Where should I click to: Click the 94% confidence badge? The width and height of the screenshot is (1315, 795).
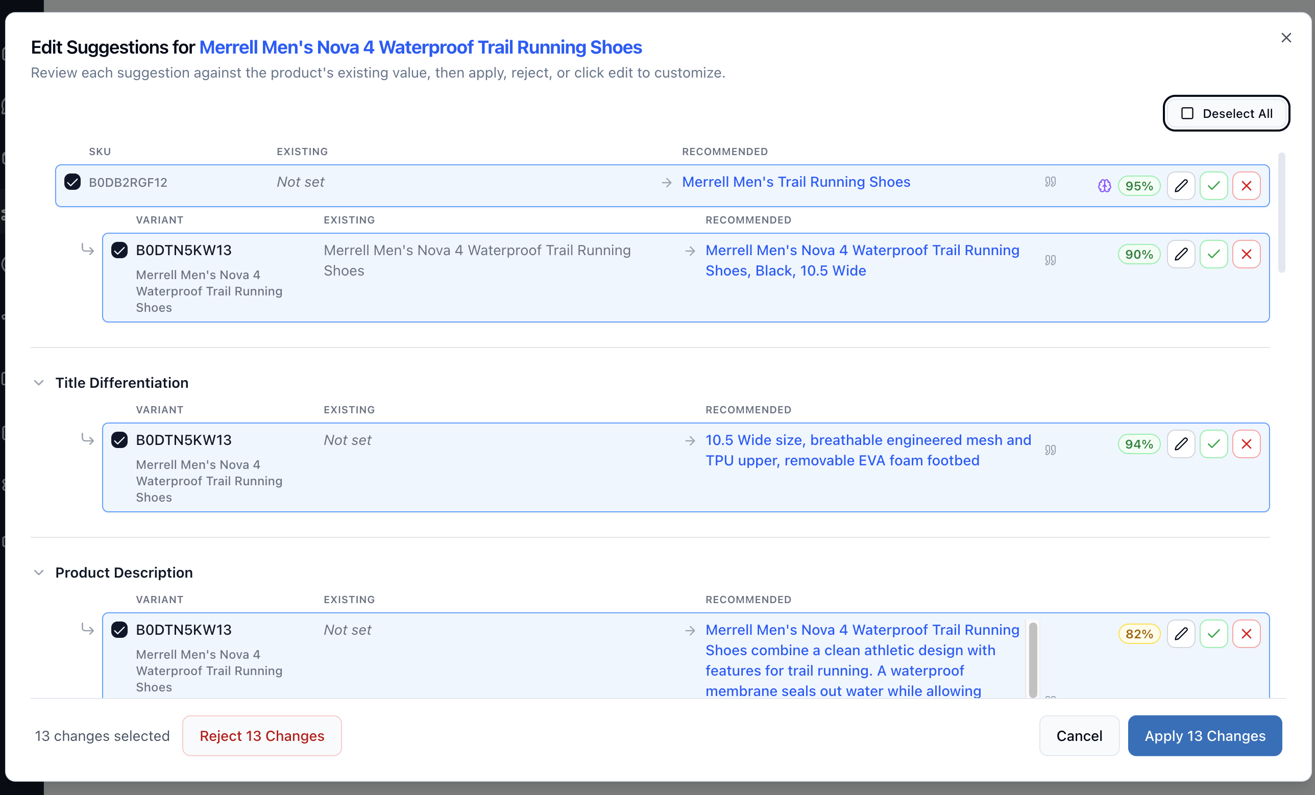point(1139,444)
